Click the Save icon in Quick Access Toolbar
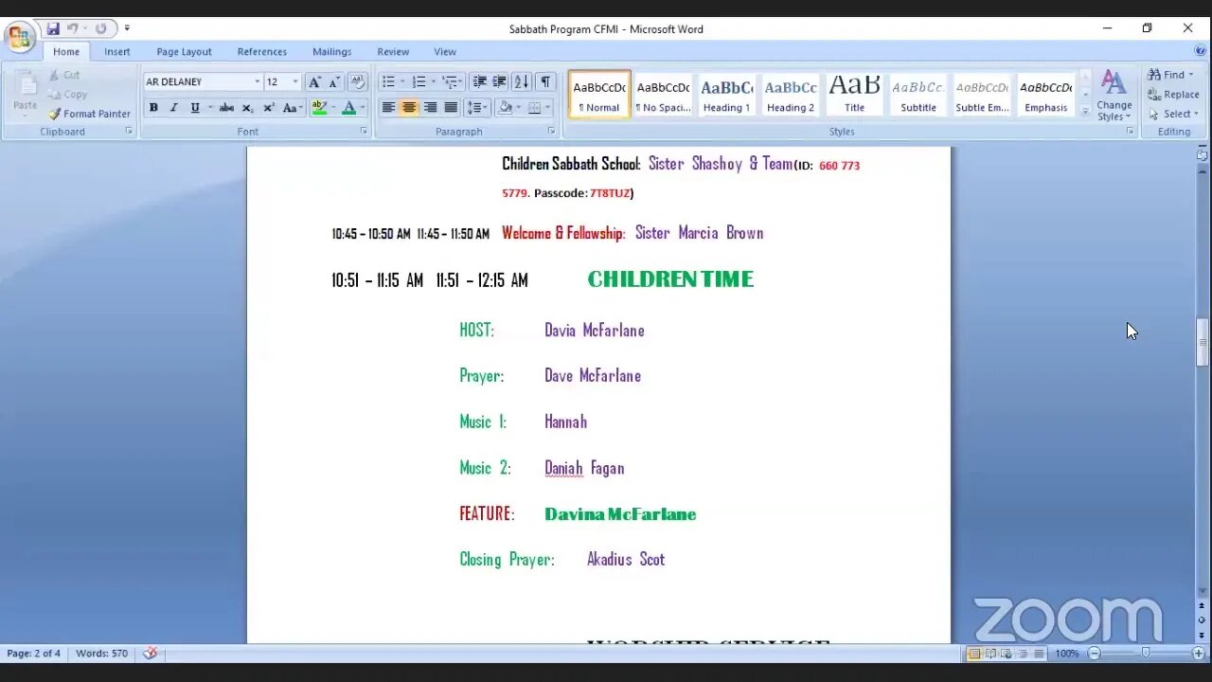 [x=53, y=29]
